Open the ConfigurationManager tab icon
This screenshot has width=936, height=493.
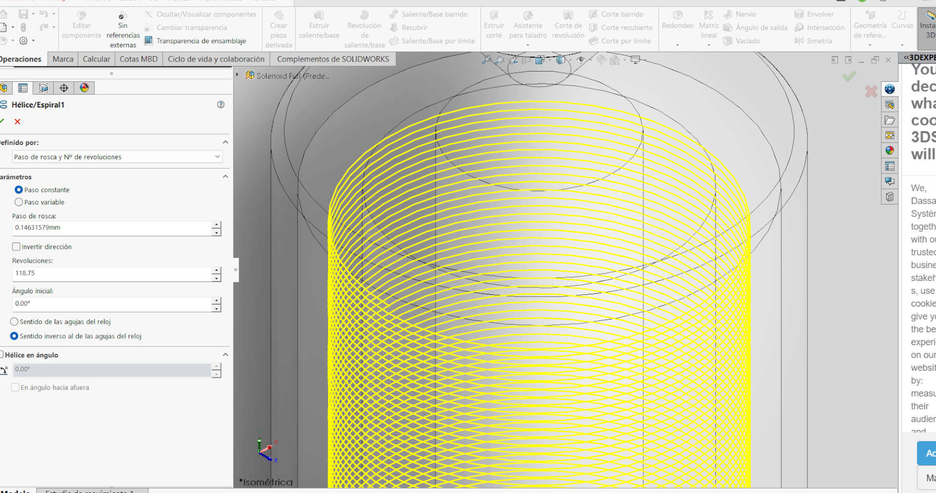43,88
